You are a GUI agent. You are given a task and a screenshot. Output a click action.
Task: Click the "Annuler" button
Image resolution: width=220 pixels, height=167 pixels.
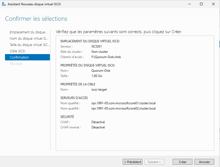click(x=204, y=162)
